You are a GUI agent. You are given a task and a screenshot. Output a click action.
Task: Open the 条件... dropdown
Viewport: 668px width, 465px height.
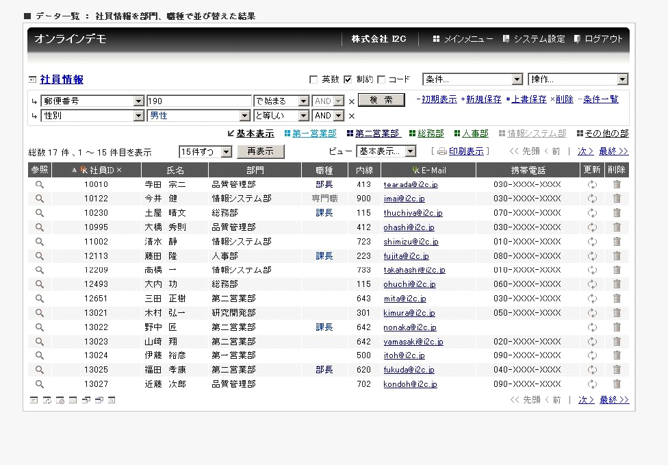[472, 79]
